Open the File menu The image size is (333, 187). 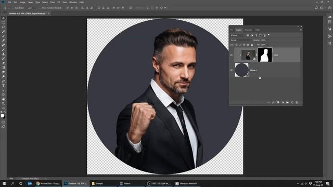click(9, 2)
